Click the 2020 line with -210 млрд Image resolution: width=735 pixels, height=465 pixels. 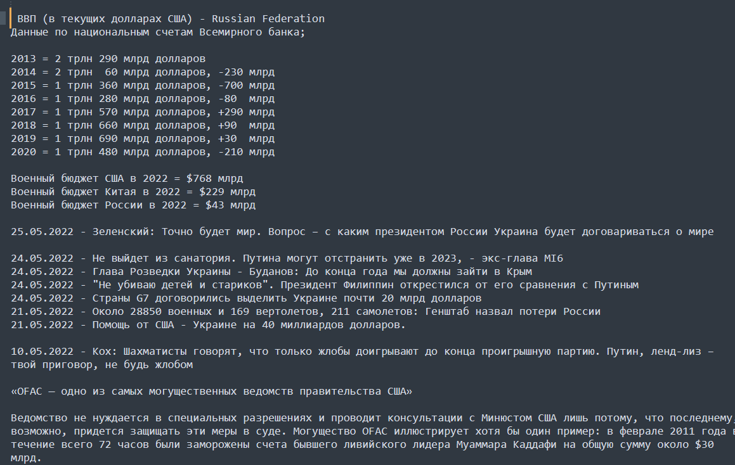pos(143,152)
